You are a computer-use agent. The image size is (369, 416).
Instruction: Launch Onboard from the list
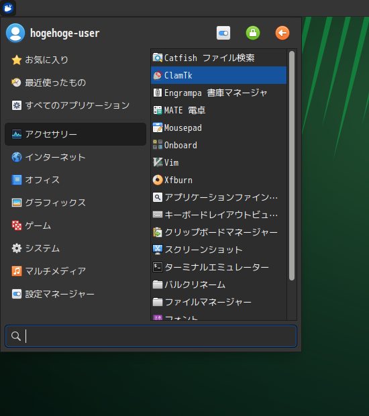[x=219, y=145]
